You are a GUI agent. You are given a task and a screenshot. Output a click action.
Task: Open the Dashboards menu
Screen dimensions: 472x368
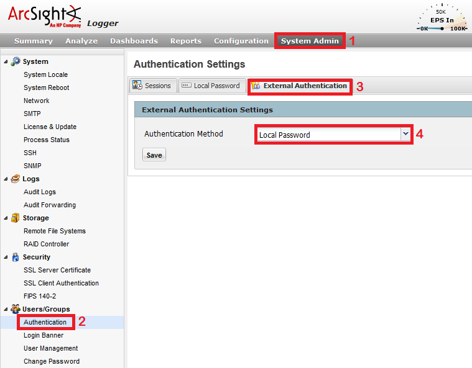(134, 41)
